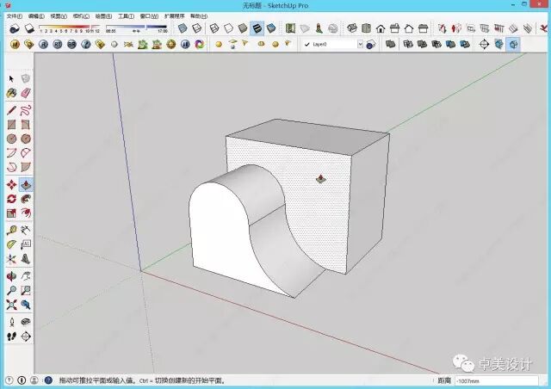Viewport: 551px width, 389px height.
Task: Open the 编辑(E) menu
Action: click(x=36, y=16)
